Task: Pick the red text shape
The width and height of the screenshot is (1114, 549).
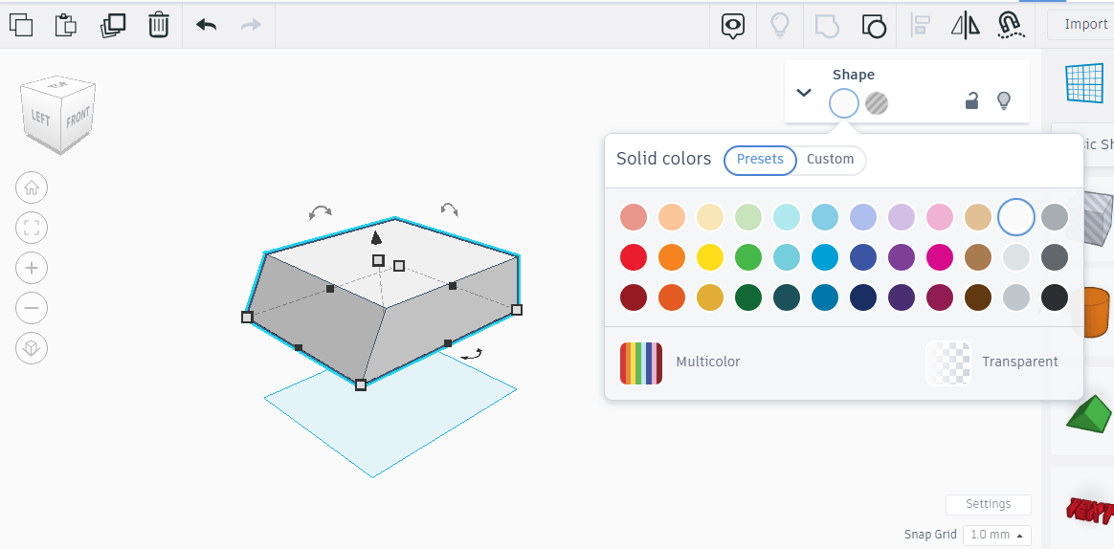Action: tap(1089, 509)
